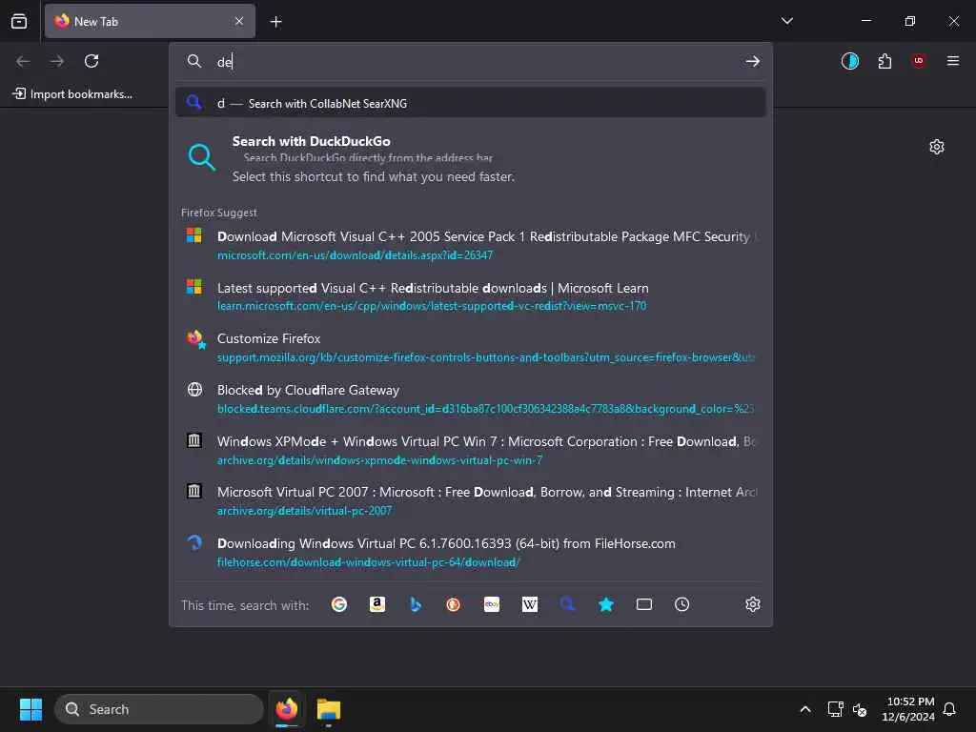This screenshot has height=732, width=976.
Task: Open File Explorer from taskbar
Action: [x=329, y=709]
